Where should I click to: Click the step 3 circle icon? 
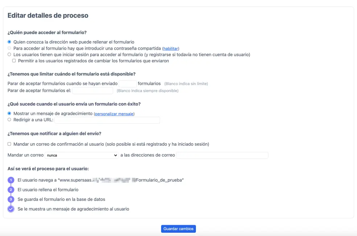point(11,199)
